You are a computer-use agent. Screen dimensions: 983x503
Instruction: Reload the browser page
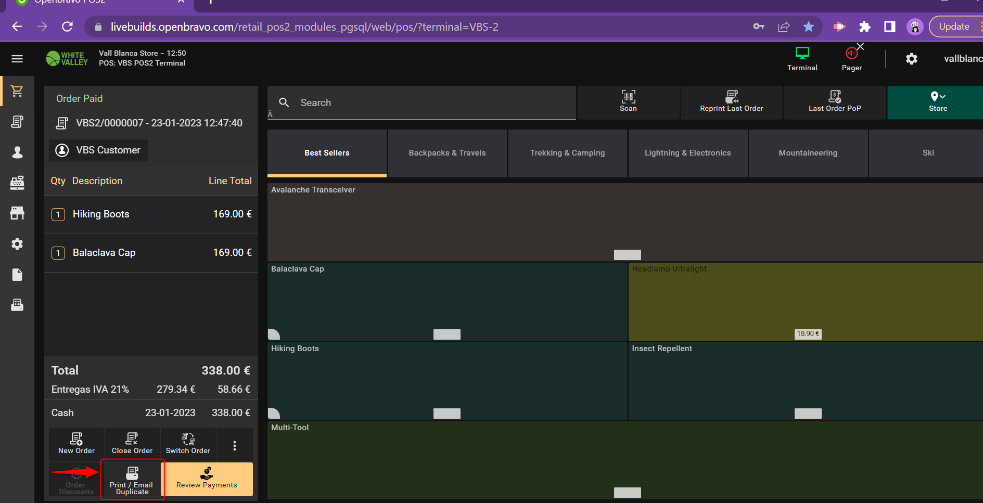[67, 27]
